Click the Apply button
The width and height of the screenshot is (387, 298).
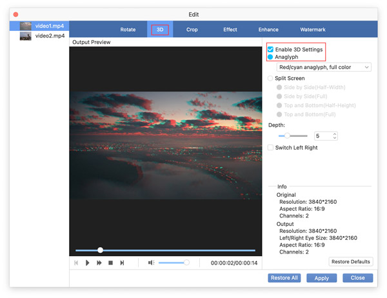[322, 278]
